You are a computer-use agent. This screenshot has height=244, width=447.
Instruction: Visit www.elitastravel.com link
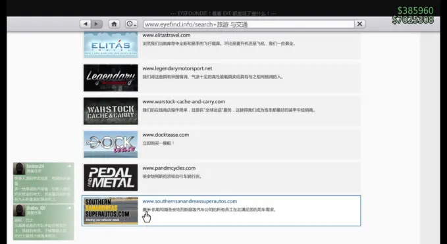pos(167,36)
